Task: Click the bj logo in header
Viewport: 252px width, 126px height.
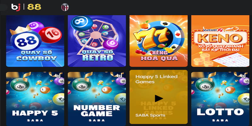Action: [16, 7]
